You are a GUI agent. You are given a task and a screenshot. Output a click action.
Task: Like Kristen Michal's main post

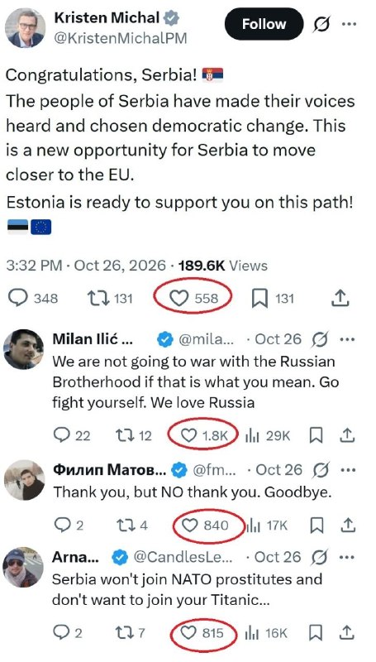[x=193, y=299]
